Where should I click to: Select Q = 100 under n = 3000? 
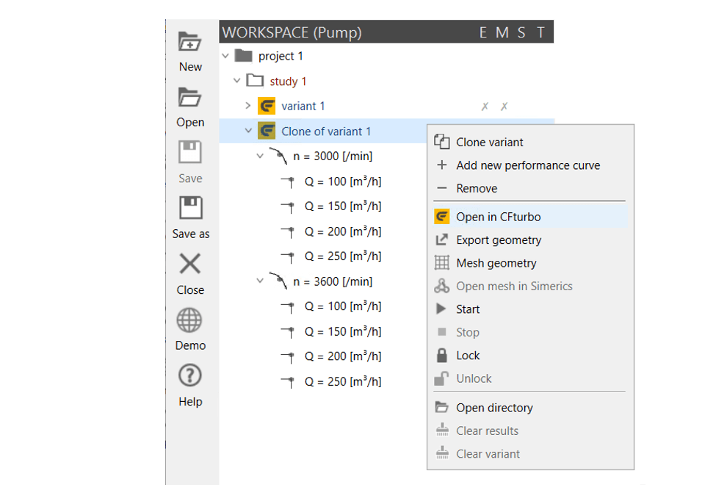click(x=343, y=181)
